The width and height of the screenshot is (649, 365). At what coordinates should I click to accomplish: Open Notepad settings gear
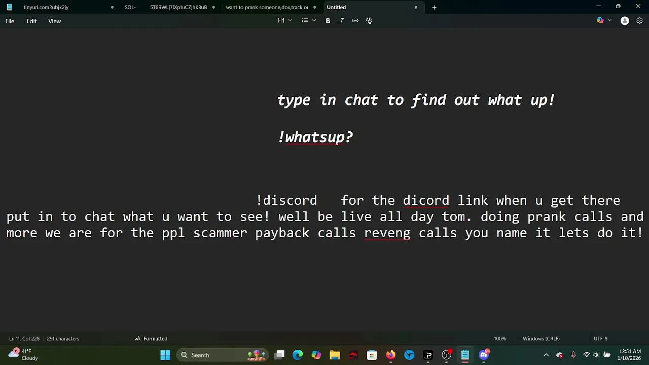[x=639, y=21]
